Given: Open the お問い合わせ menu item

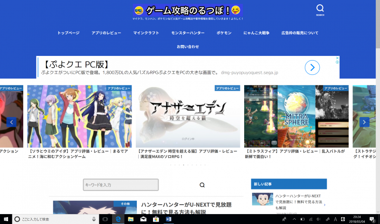Looking at the screenshot, I should point(188,46).
